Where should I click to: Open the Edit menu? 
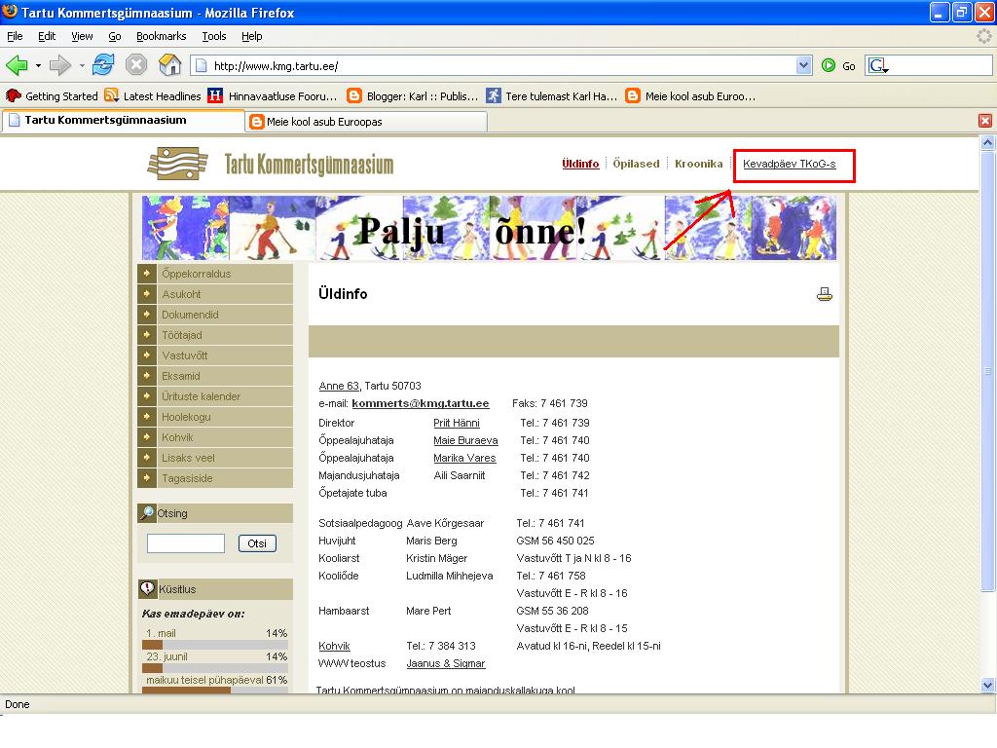[47, 36]
